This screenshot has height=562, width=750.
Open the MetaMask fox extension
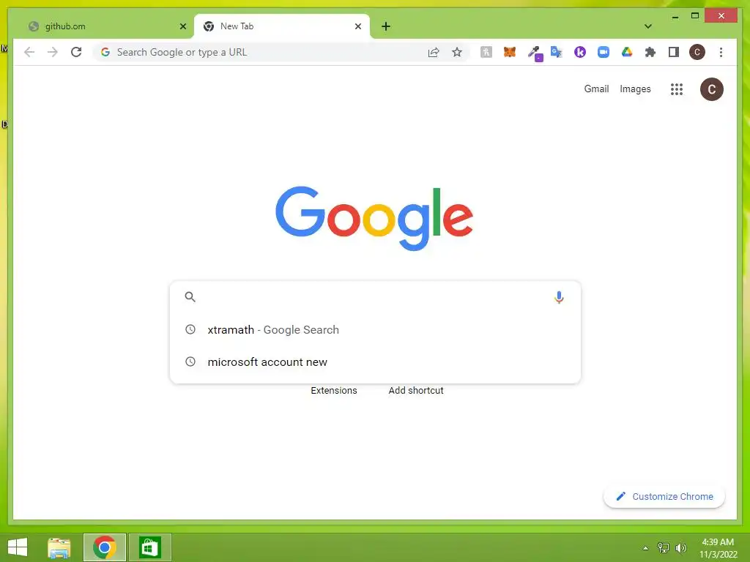click(x=510, y=52)
